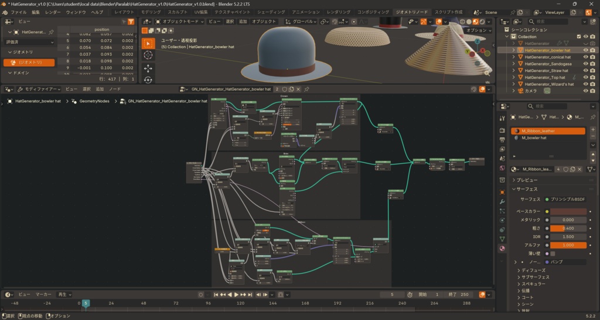Click the red X axis gizmo handle

click(x=482, y=50)
